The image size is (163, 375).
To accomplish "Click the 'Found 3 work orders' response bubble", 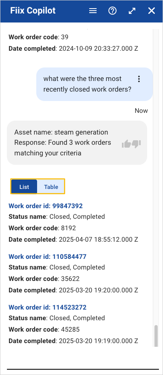I will (77, 143).
